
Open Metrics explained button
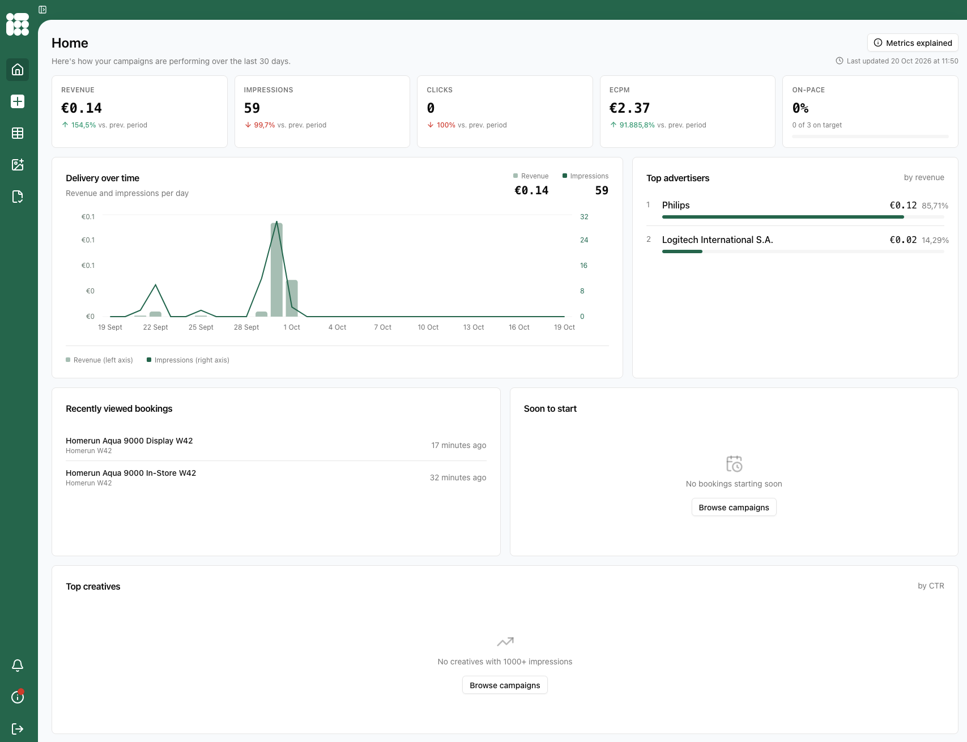click(x=913, y=42)
